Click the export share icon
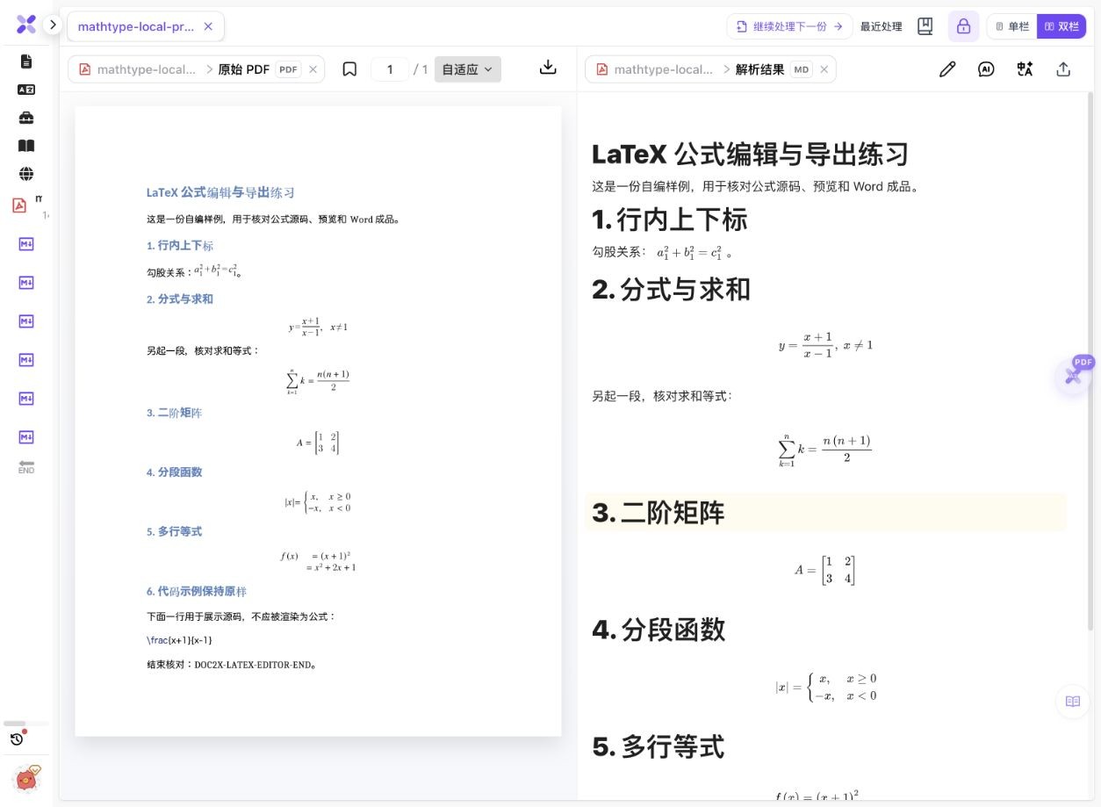 pyautogui.click(x=1063, y=69)
